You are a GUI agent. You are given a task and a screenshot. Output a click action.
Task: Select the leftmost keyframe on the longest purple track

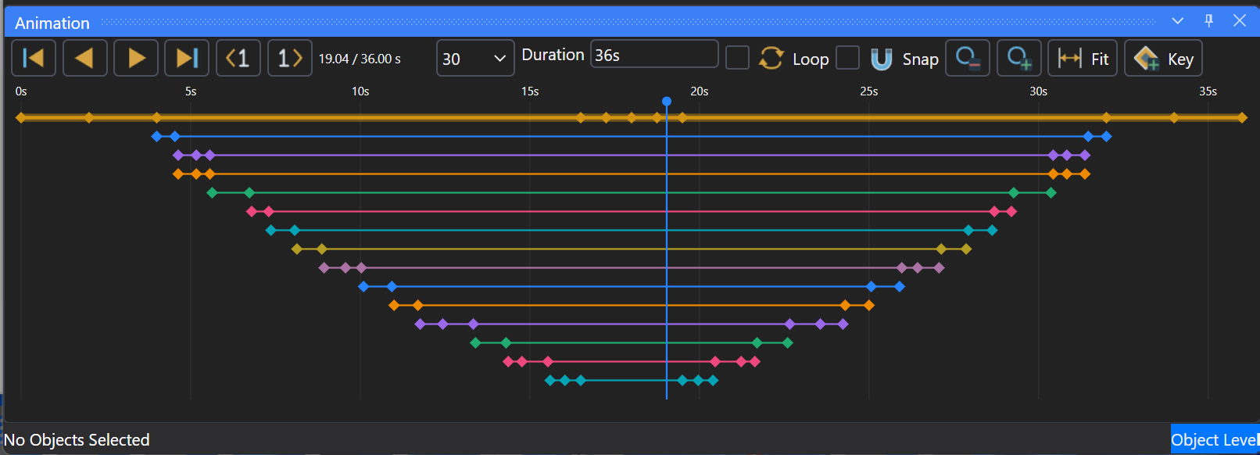pyautogui.click(x=178, y=156)
